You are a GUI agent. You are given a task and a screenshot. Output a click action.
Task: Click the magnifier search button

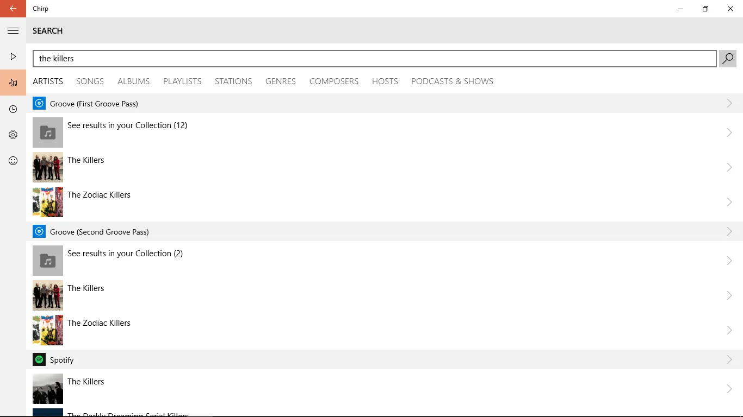pyautogui.click(x=728, y=59)
